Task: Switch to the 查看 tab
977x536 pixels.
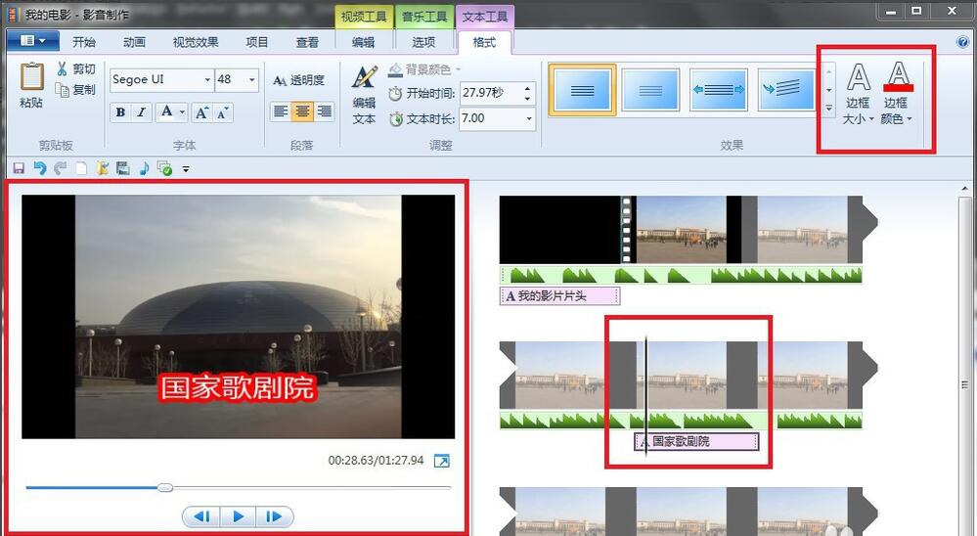Action: (x=306, y=42)
